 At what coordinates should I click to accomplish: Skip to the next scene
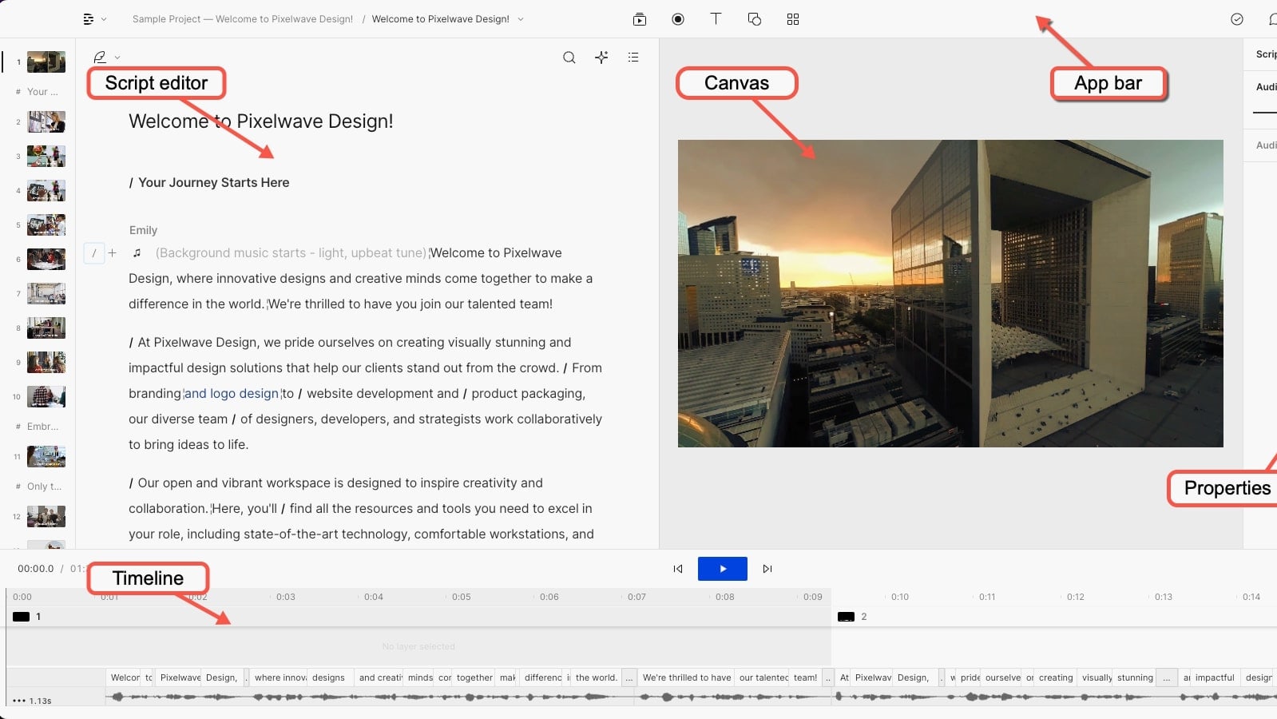click(x=767, y=569)
